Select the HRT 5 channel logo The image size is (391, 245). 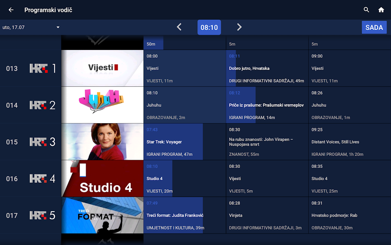point(42,215)
